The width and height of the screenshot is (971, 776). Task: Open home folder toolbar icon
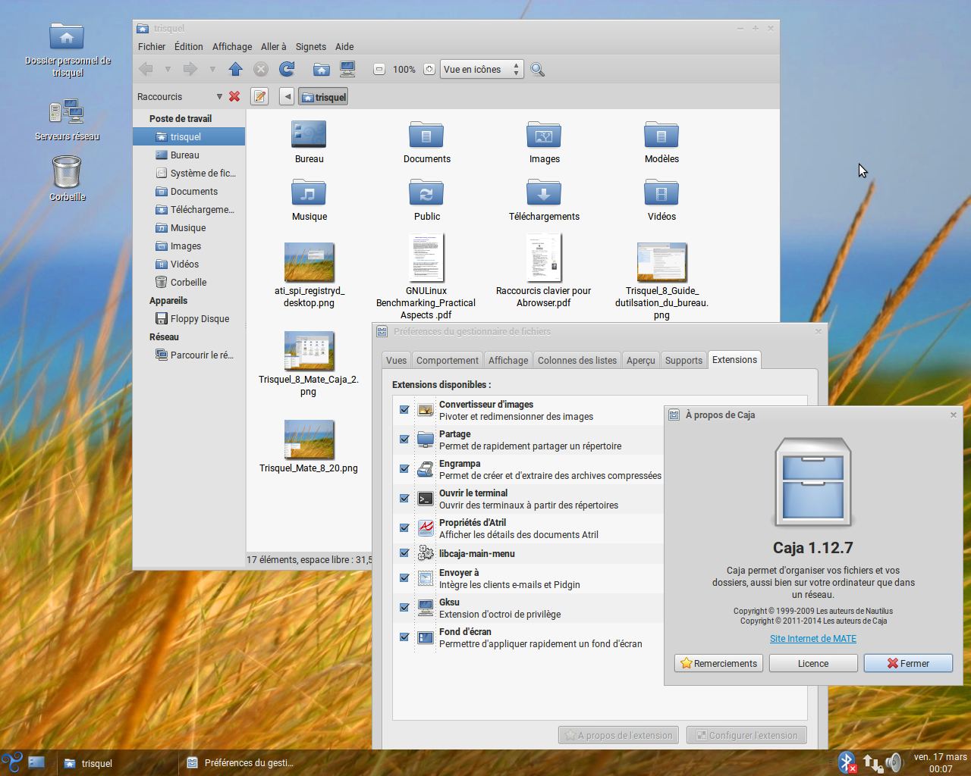pyautogui.click(x=322, y=69)
